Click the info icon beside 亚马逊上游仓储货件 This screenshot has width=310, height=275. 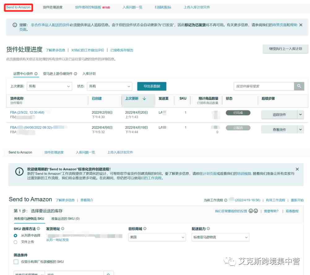coord(75,74)
